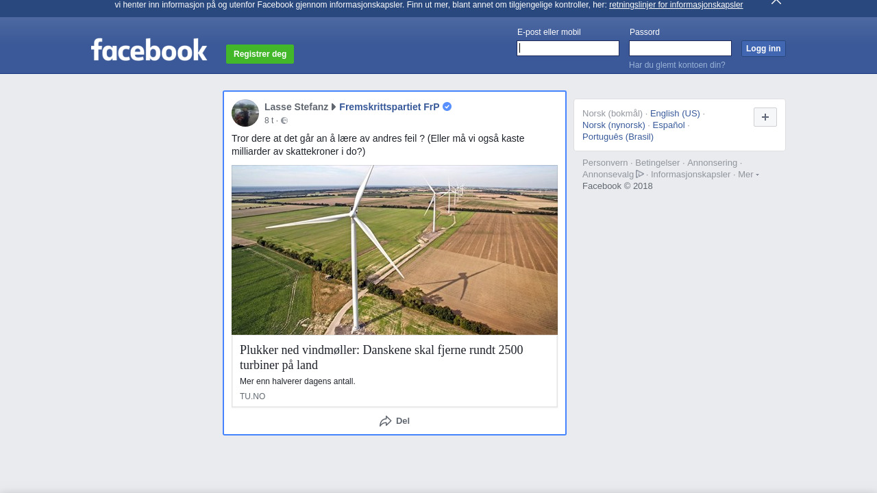
Task: Close the cookie information banner
Action: click(x=776, y=2)
